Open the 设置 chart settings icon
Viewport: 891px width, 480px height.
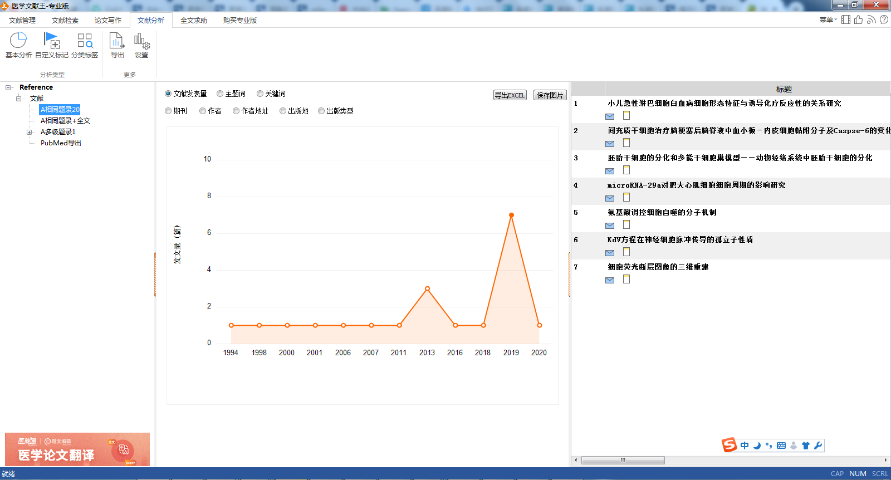pos(141,41)
